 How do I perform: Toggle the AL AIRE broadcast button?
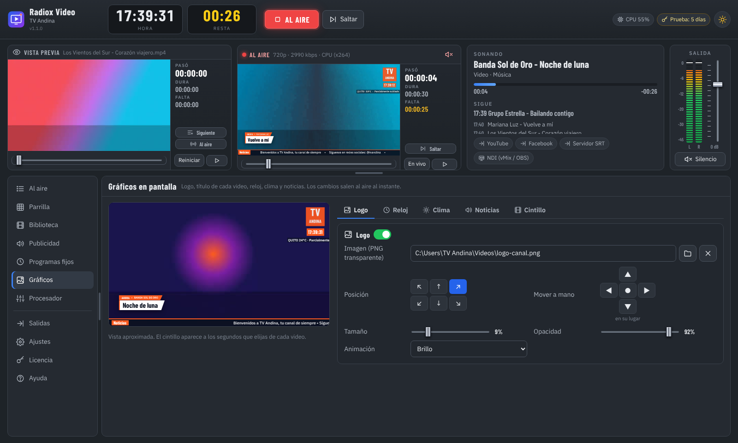point(292,19)
